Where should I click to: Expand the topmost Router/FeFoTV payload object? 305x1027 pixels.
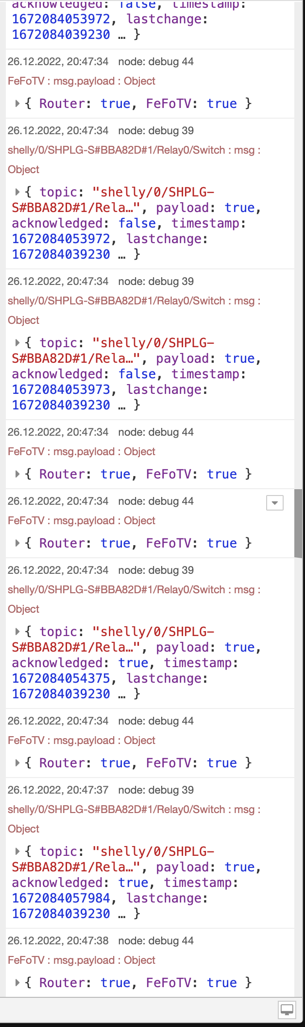tap(17, 104)
